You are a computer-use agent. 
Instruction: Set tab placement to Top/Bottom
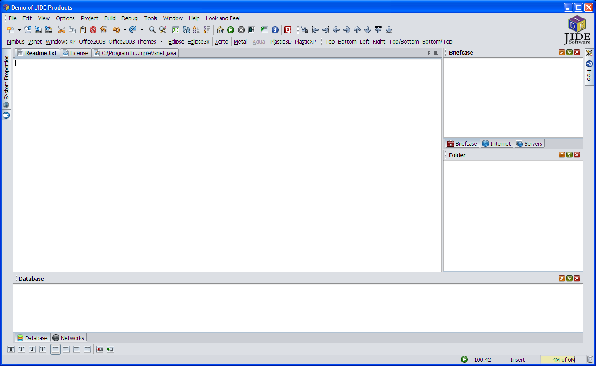tap(404, 42)
